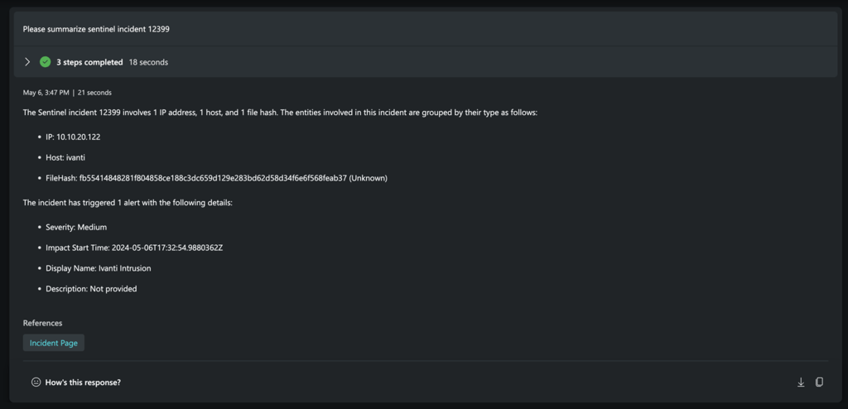Click the 18 seconds duration text
The height and width of the screenshot is (409, 848).
pos(148,62)
